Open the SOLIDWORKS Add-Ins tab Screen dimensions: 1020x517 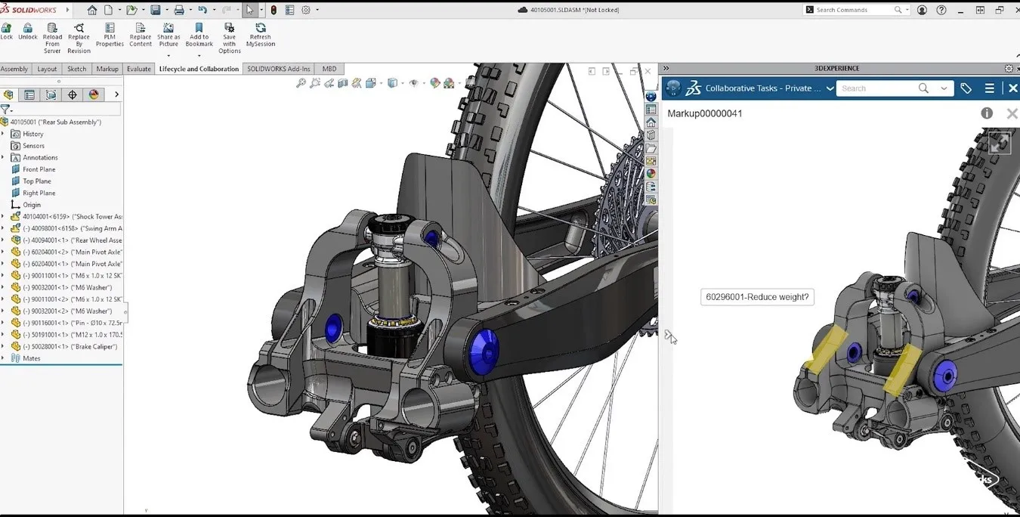pos(278,68)
